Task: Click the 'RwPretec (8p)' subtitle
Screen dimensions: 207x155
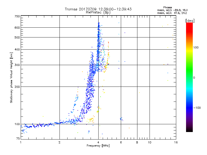Action: (x=98, y=12)
